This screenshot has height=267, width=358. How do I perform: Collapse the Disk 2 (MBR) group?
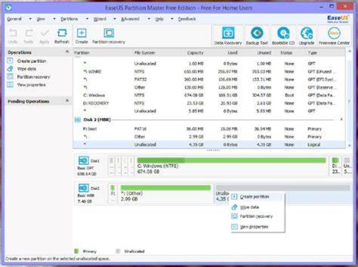(x=341, y=119)
